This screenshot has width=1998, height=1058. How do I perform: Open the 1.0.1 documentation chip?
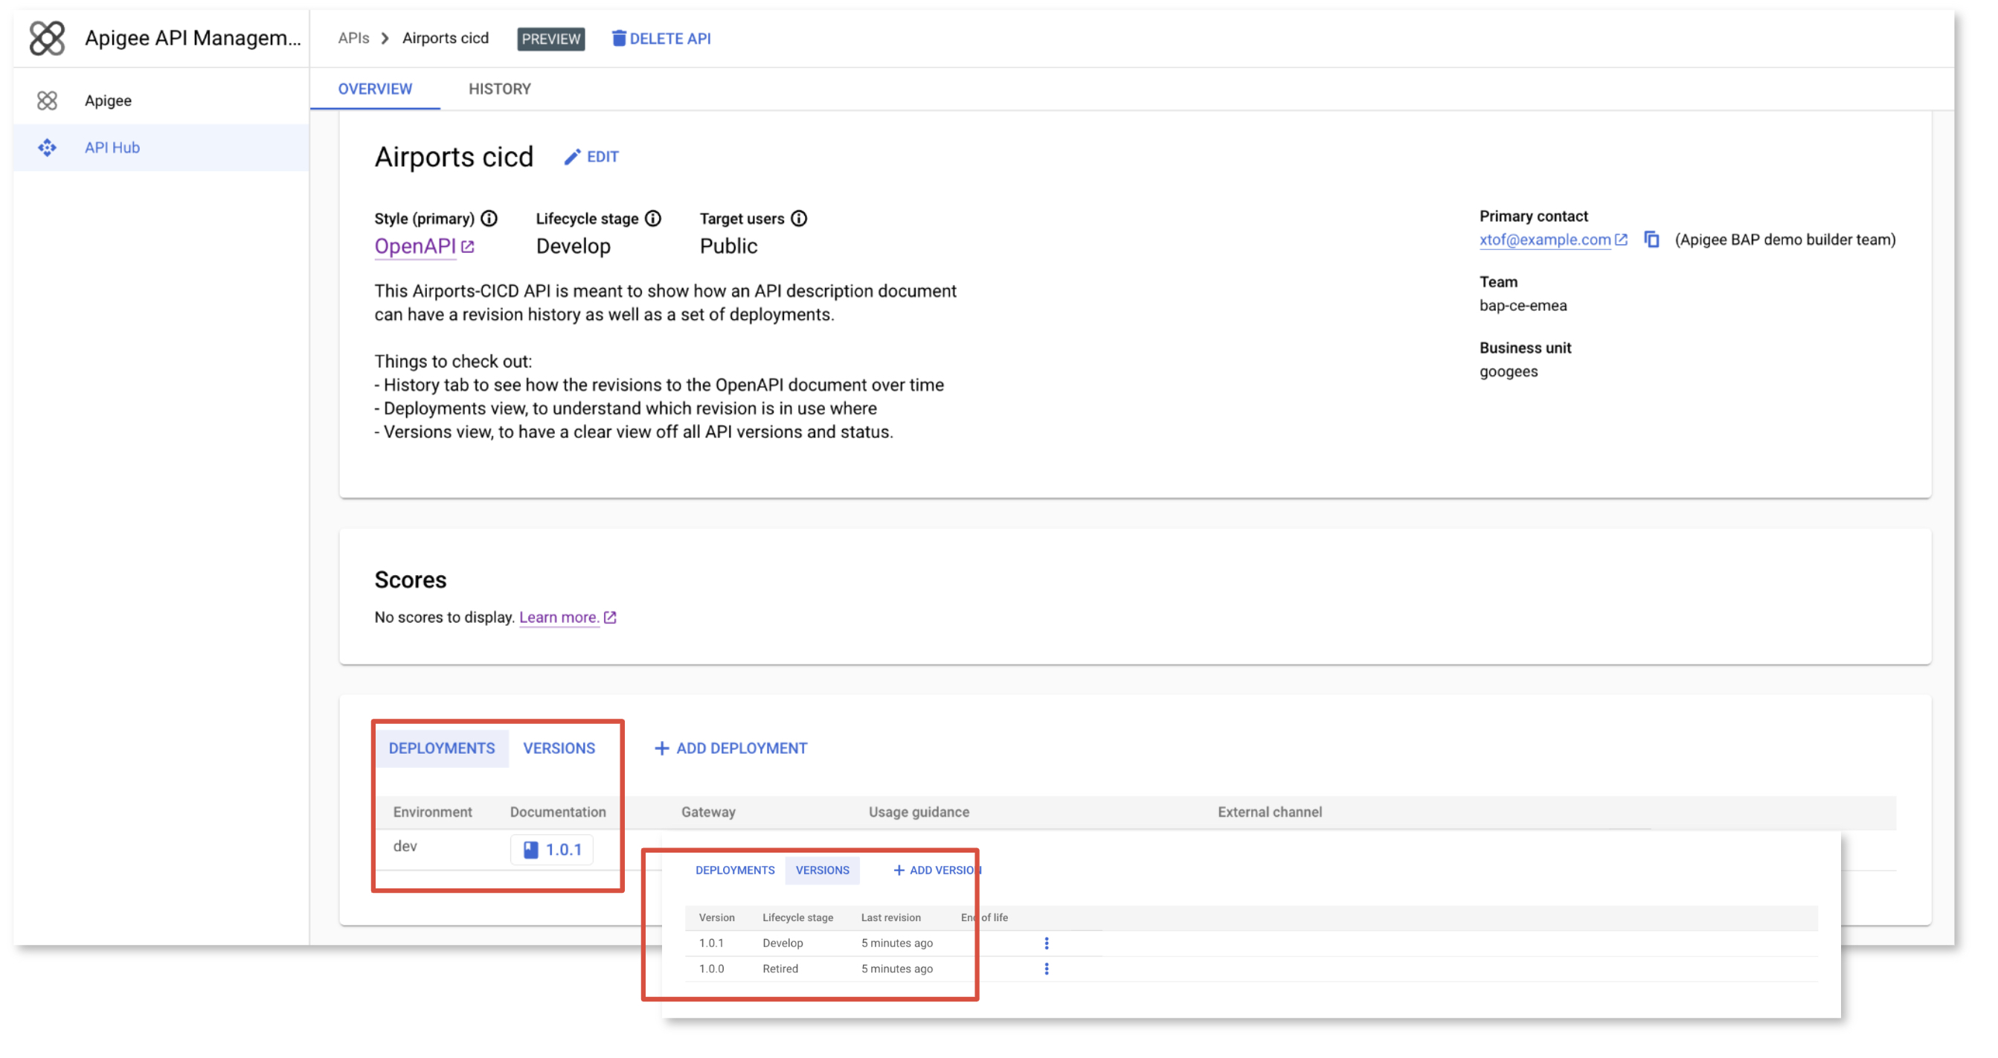551,850
